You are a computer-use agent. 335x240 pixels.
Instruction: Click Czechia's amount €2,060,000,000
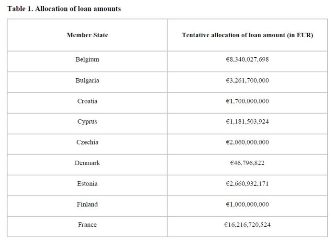[247, 142]
